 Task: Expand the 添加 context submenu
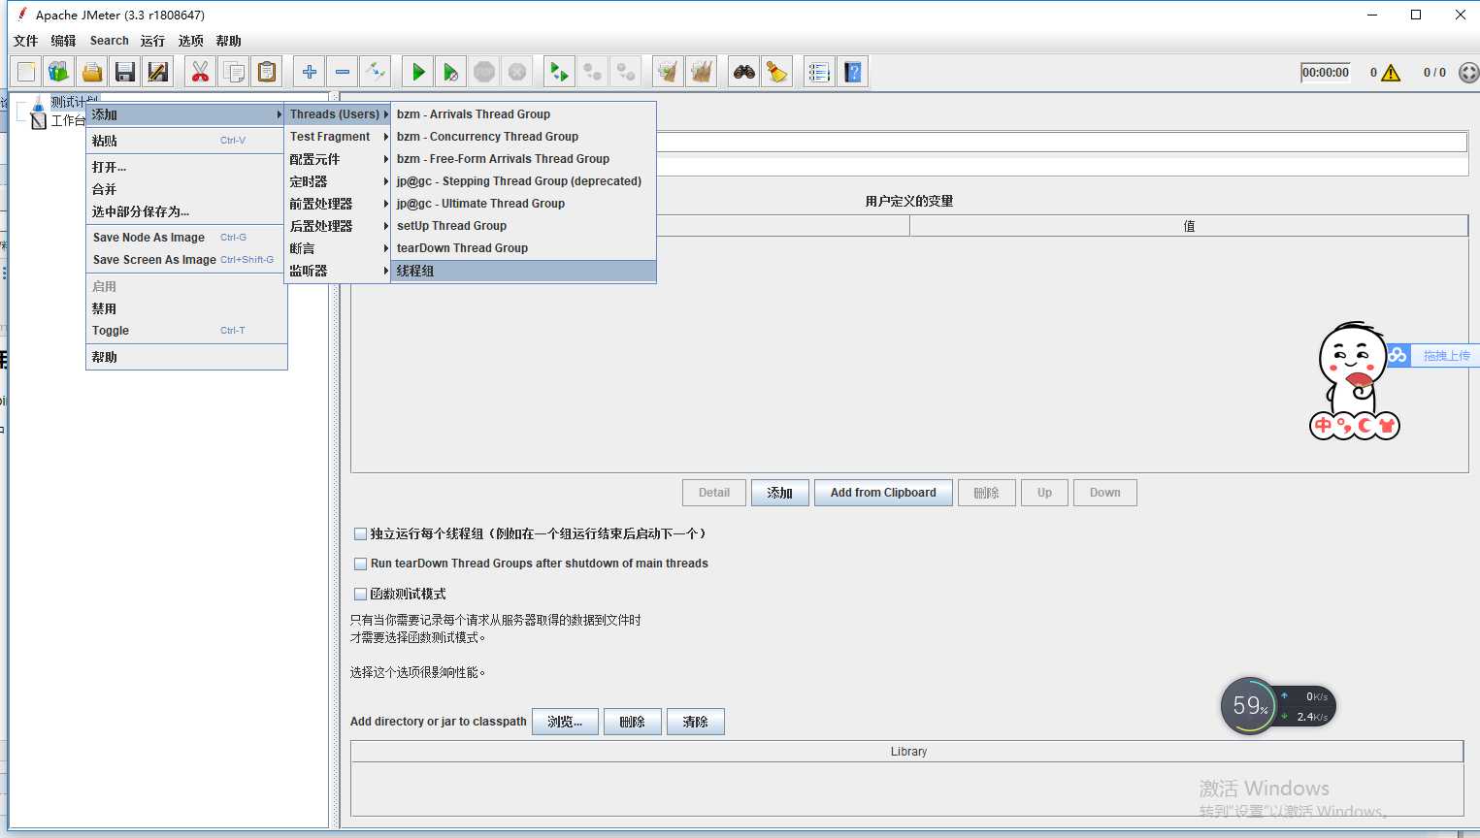click(186, 114)
